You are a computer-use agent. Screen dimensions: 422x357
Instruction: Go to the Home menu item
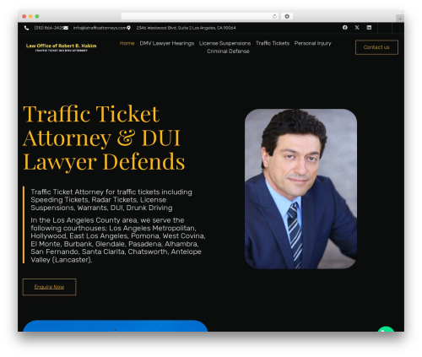(x=127, y=43)
